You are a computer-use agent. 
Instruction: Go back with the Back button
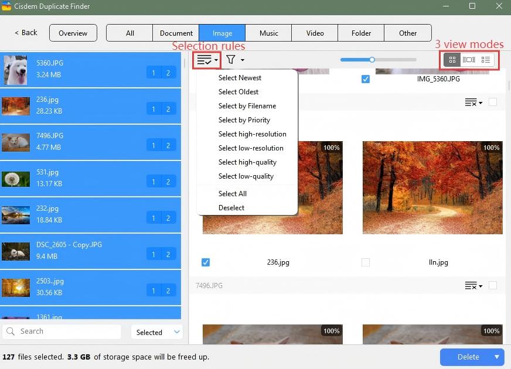[x=26, y=33]
